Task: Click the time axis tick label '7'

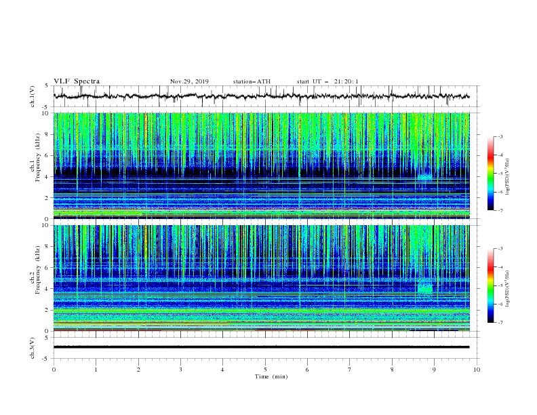Action: pos(350,370)
